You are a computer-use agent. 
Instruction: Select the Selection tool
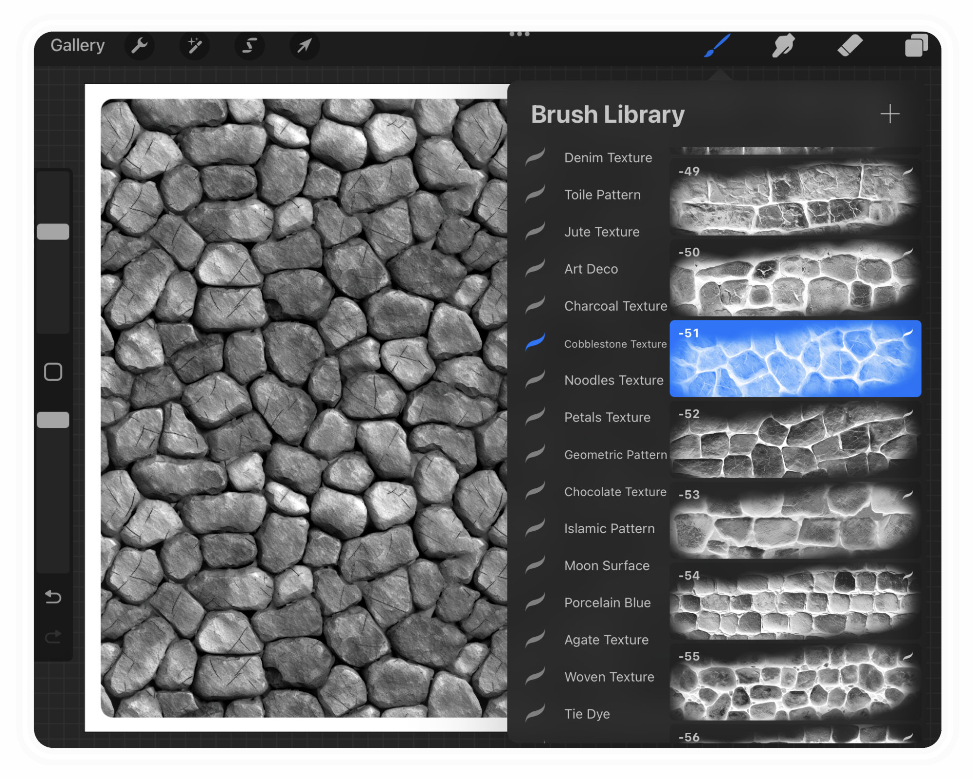point(250,46)
